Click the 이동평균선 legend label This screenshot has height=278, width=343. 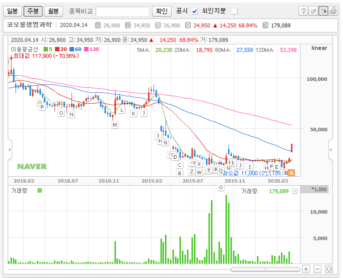point(24,49)
